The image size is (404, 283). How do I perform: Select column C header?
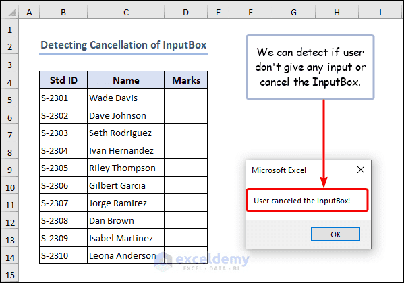(x=125, y=12)
